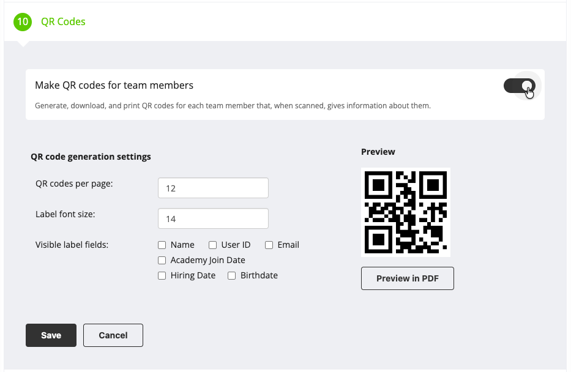
Task: Check the Name label field checkbox
Action: (x=162, y=245)
